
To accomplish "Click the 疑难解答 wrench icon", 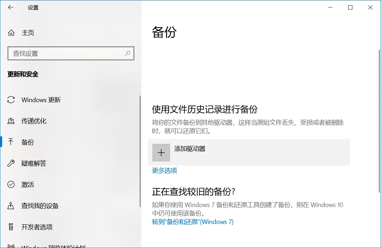I will click(x=11, y=164).
